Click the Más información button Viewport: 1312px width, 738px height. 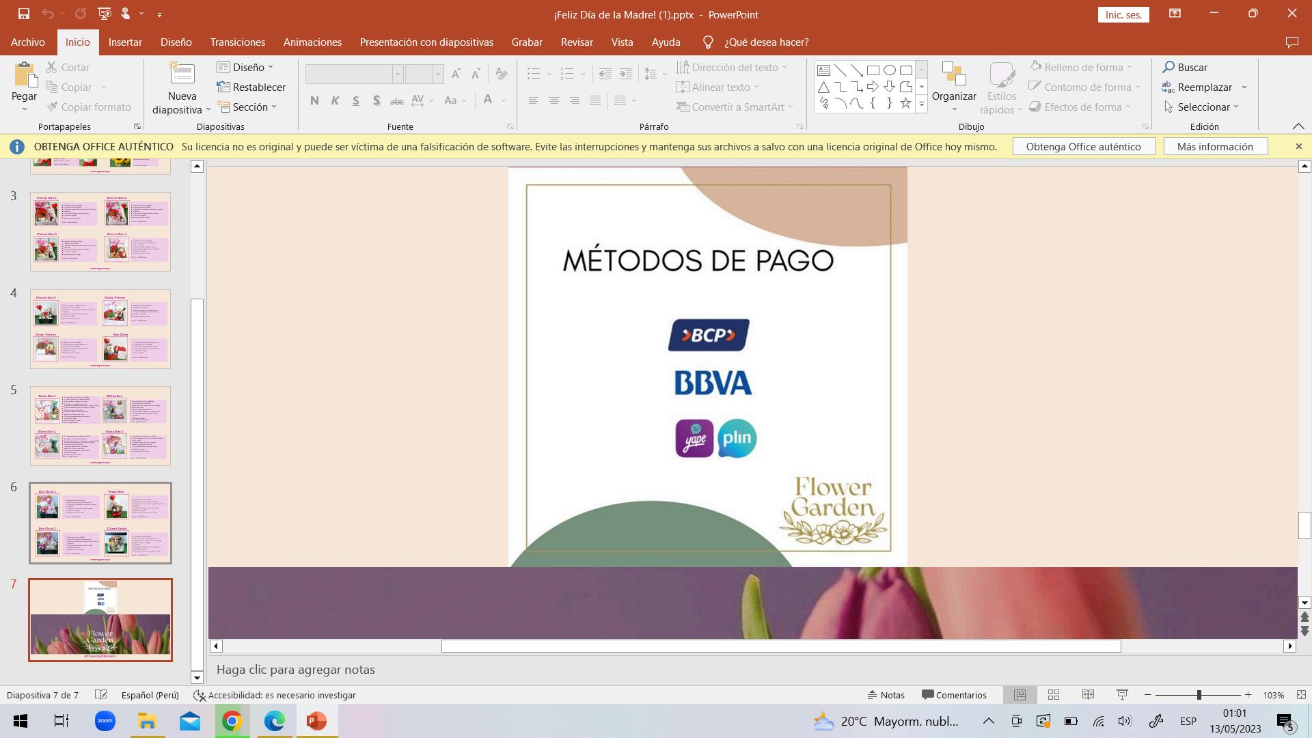pos(1214,146)
